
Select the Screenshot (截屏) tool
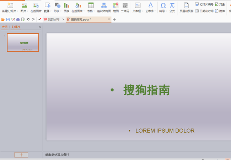tap(47, 5)
